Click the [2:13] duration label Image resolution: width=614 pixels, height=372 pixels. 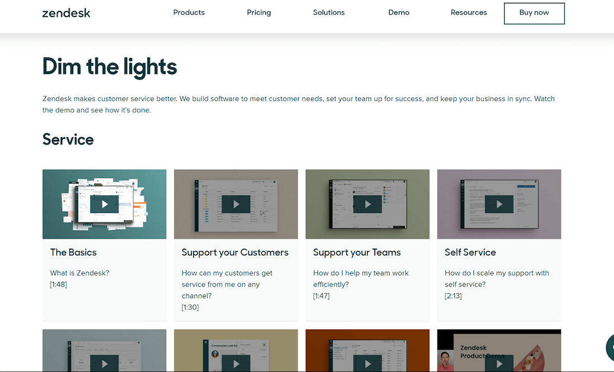453,296
